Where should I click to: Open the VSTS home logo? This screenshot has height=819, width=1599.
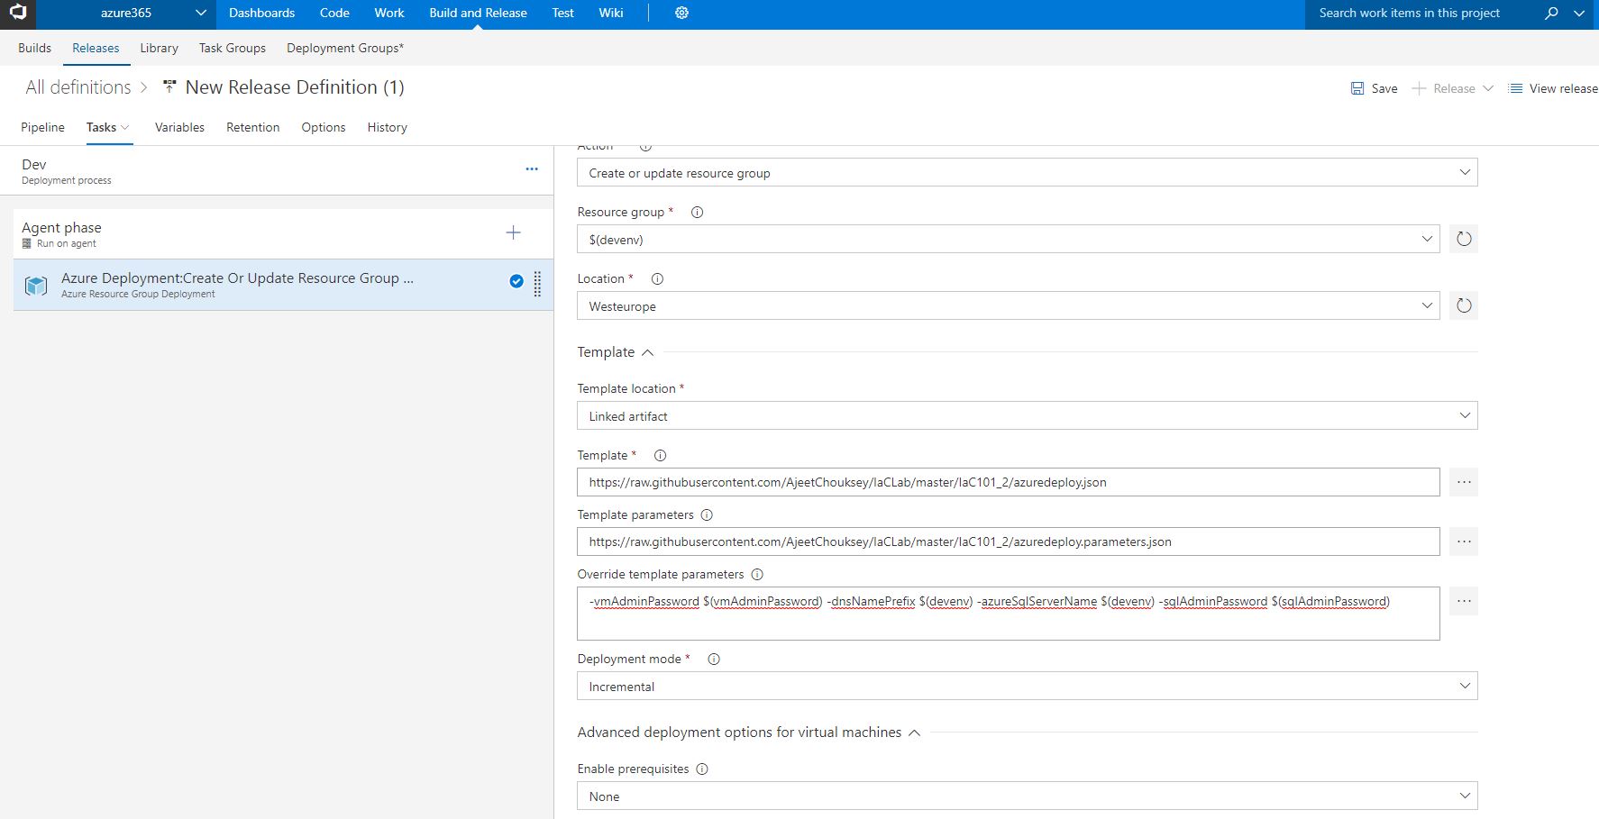(x=18, y=14)
